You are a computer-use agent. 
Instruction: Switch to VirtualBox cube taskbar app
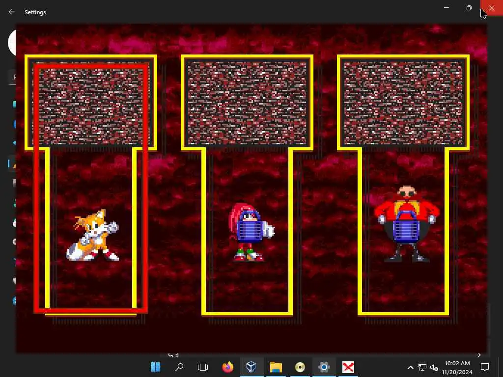[251, 367]
